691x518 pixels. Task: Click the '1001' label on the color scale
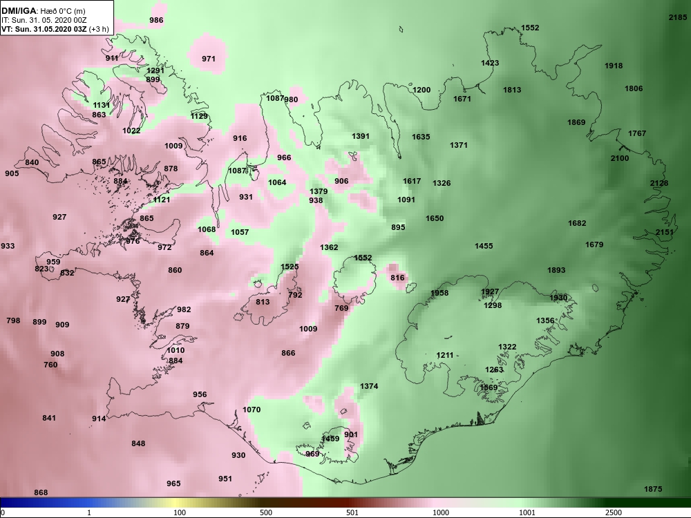click(x=527, y=512)
